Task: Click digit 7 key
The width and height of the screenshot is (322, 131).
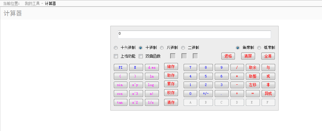Action: pyautogui.click(x=190, y=67)
